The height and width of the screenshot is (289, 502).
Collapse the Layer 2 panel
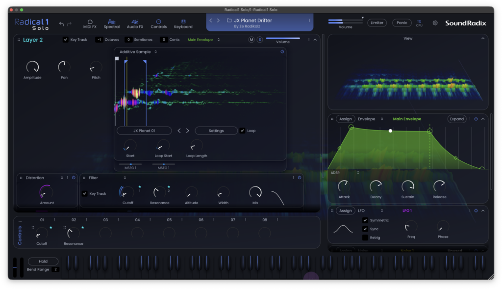pos(315,40)
